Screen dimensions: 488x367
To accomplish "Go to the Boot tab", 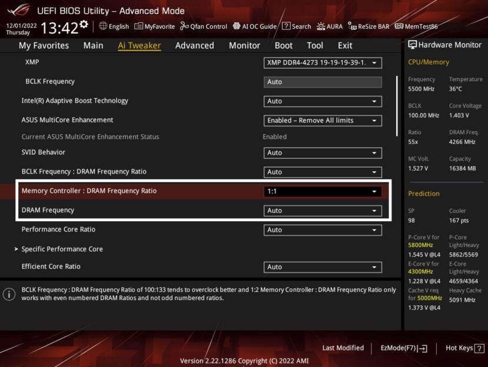I will (284, 46).
